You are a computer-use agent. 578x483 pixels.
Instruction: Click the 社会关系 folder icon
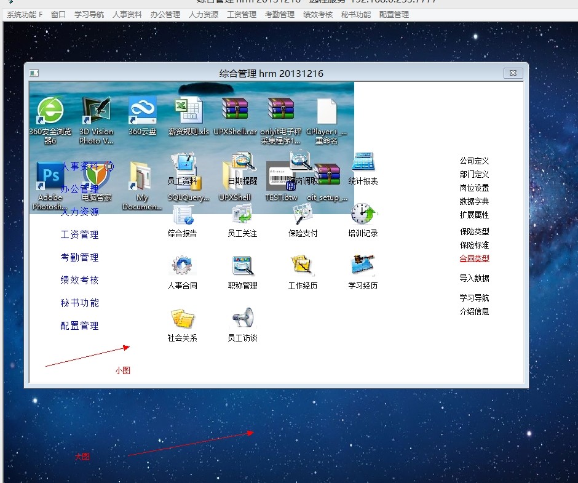pyautogui.click(x=182, y=319)
